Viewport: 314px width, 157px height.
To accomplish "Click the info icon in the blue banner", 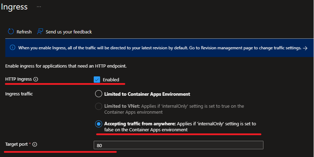I will pos(12,48).
